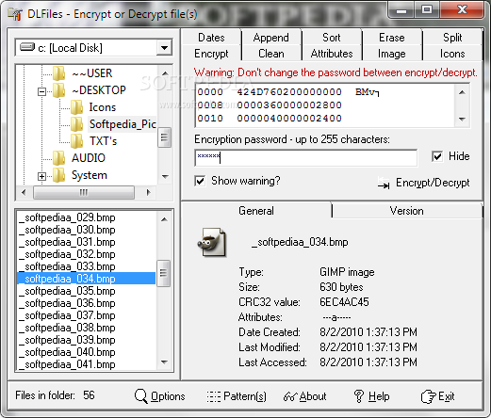Screen dimensions: 491x418
Task: Select the Icons tab
Action: tap(452, 54)
